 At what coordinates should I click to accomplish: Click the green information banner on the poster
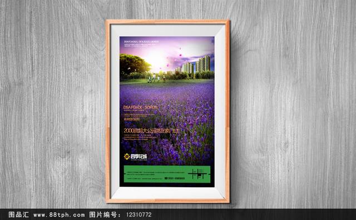point(167,174)
